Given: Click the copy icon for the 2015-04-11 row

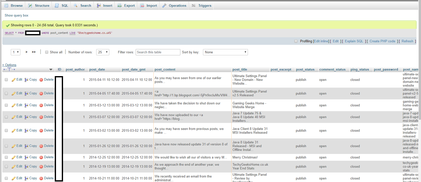Looking at the screenshot, I should (26, 80).
